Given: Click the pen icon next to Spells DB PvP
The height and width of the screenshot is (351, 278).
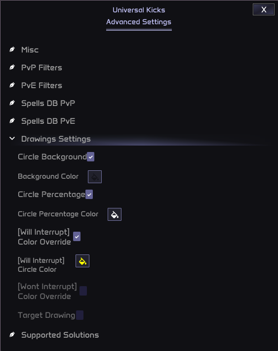Looking at the screenshot, I should click(12, 103).
